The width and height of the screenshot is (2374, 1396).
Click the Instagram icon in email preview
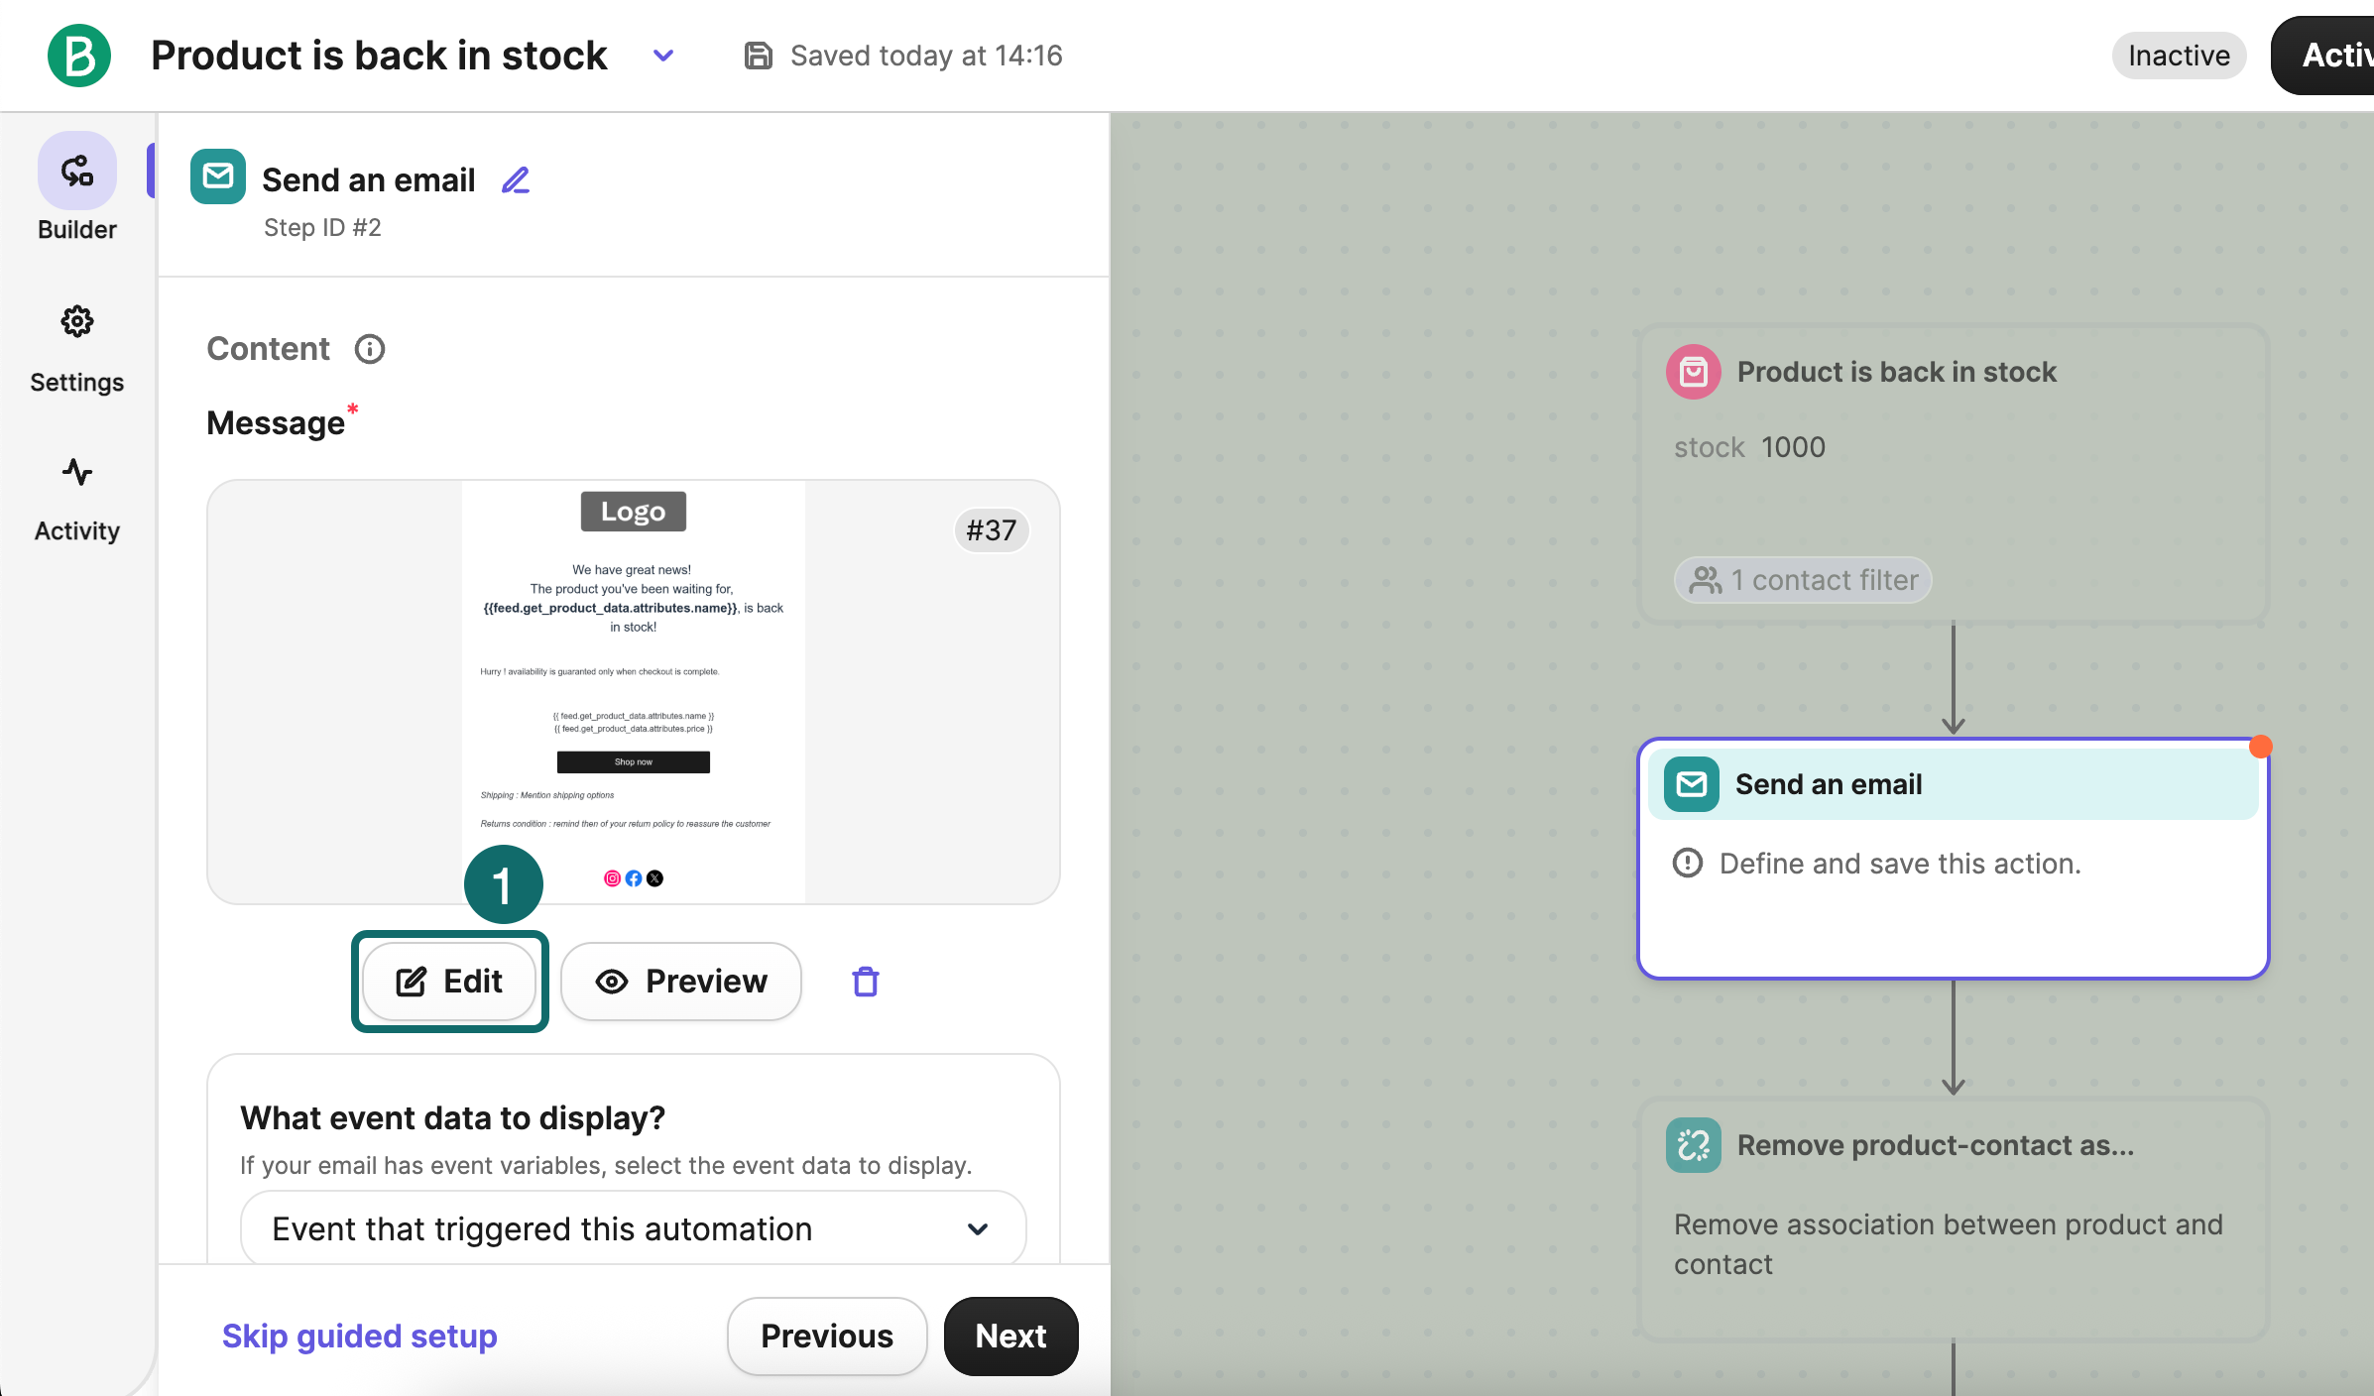click(x=612, y=878)
